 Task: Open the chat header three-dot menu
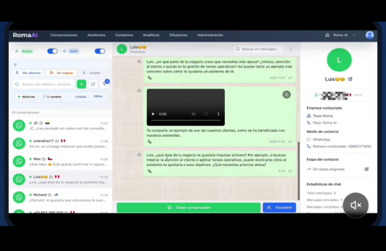coord(291,49)
